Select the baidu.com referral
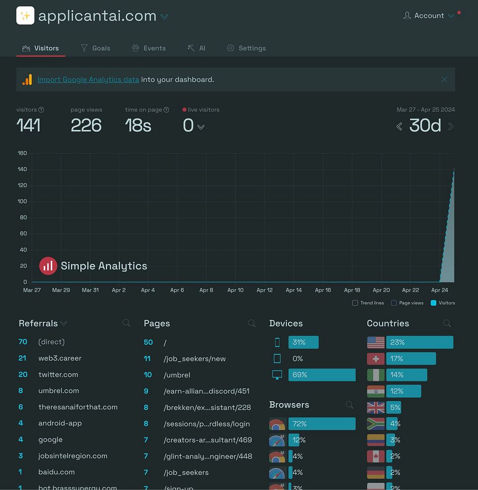478x490 pixels. (74, 472)
